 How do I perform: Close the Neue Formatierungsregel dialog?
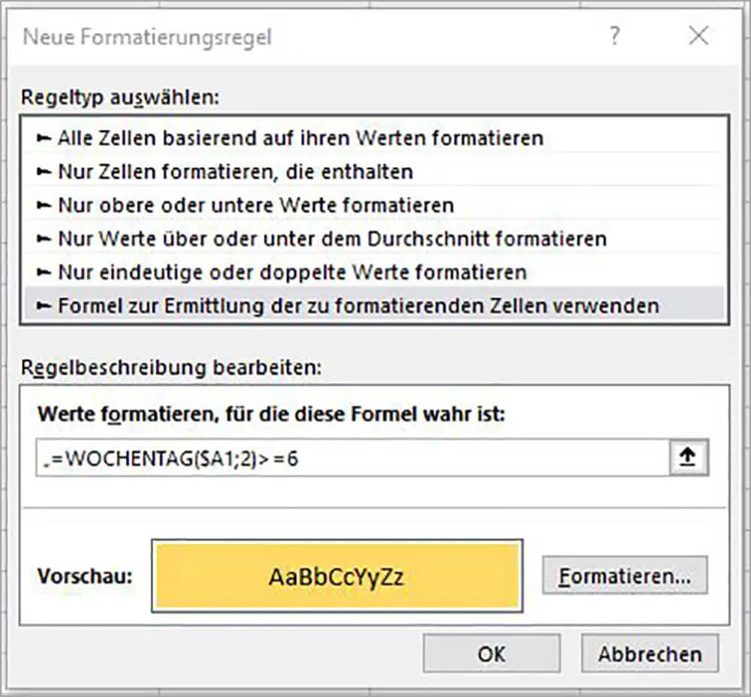point(699,35)
